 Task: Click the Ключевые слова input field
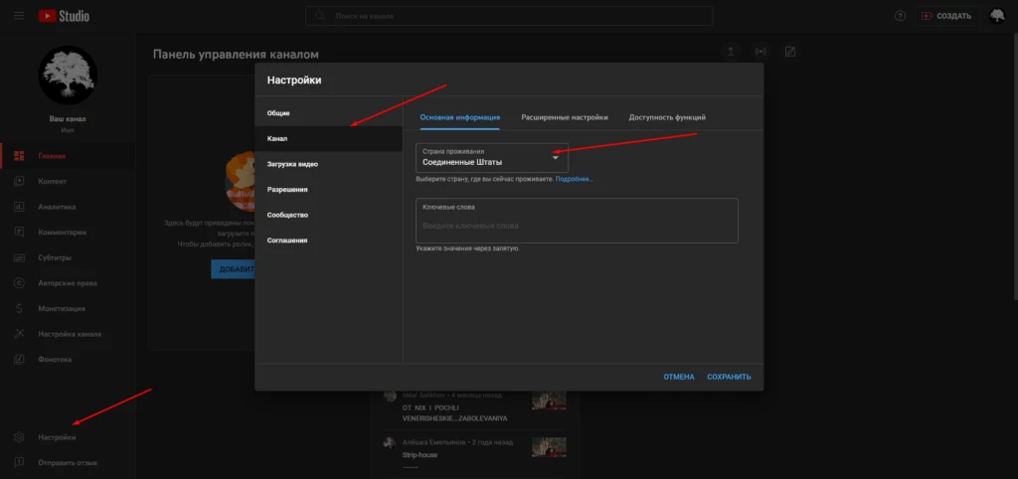577,221
